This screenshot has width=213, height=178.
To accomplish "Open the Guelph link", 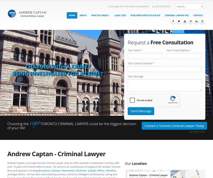I will click(92, 171).
